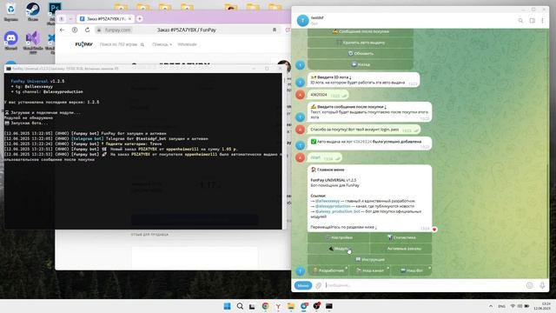Open the Discord desktop shortcut
556x313 pixels.
pyautogui.click(x=11, y=40)
